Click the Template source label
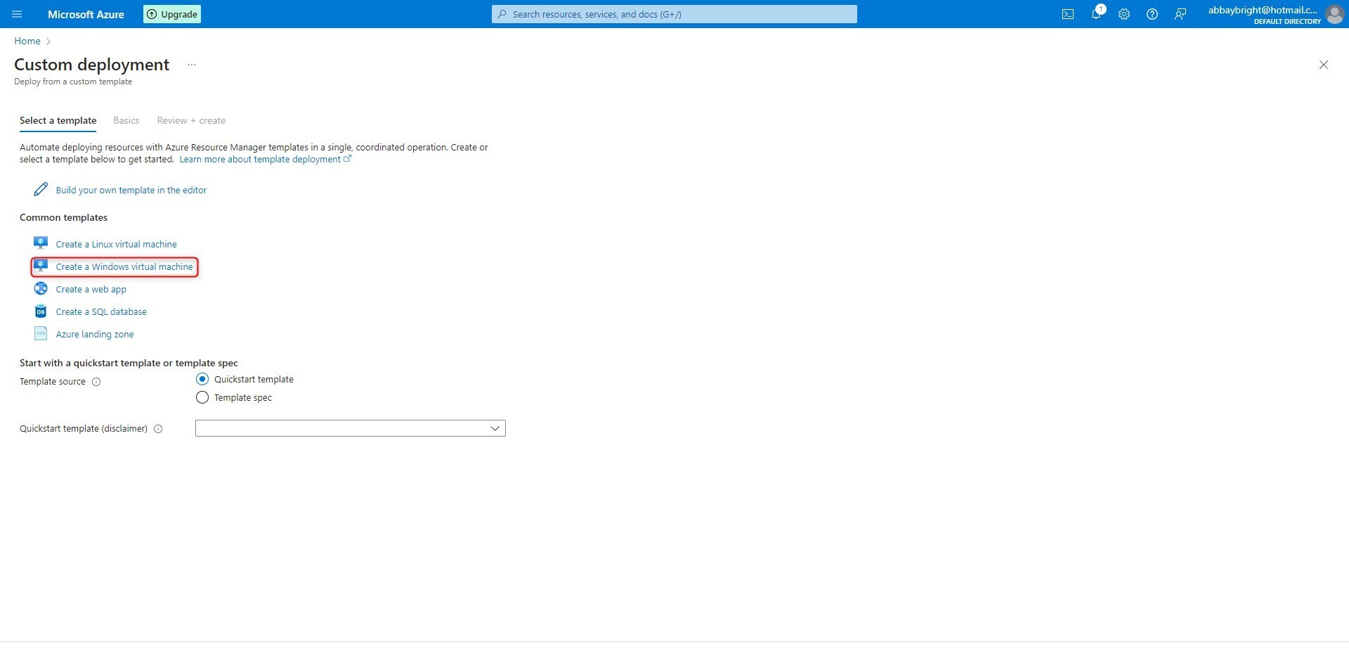This screenshot has height=670, width=1349. [53, 382]
